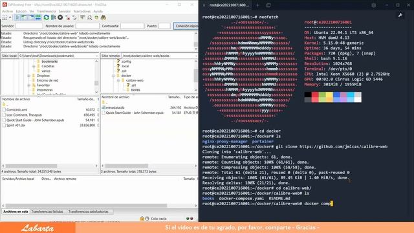Click the process queue toolbar icon

coord(53,17)
